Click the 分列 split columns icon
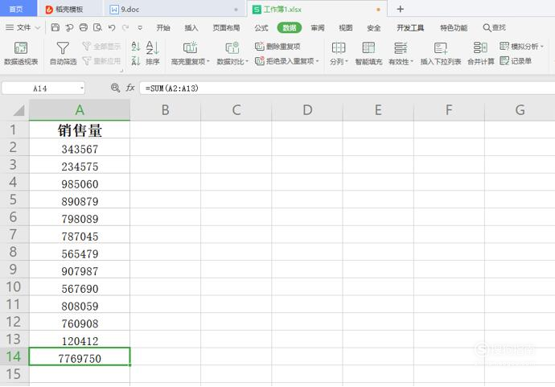 click(339, 47)
